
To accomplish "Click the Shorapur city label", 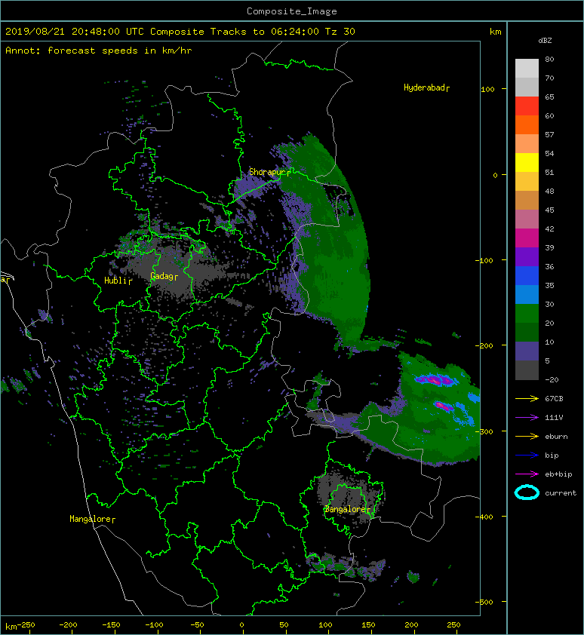I will [269, 172].
